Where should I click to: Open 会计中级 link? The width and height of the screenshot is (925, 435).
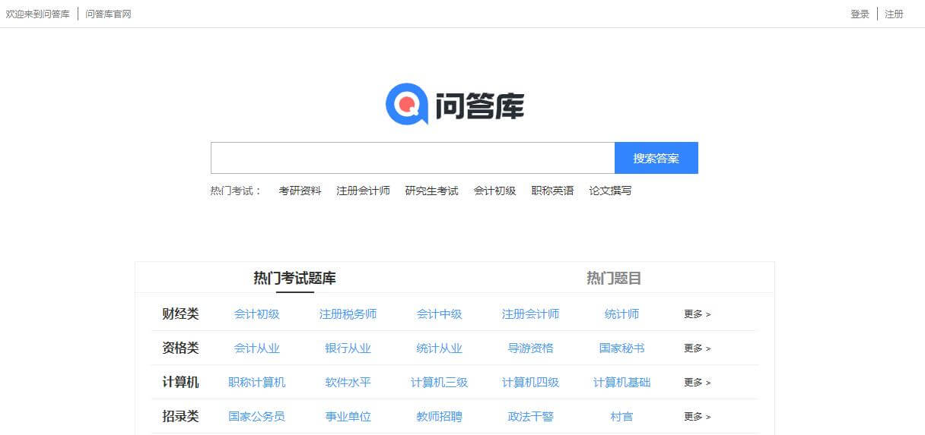(439, 314)
